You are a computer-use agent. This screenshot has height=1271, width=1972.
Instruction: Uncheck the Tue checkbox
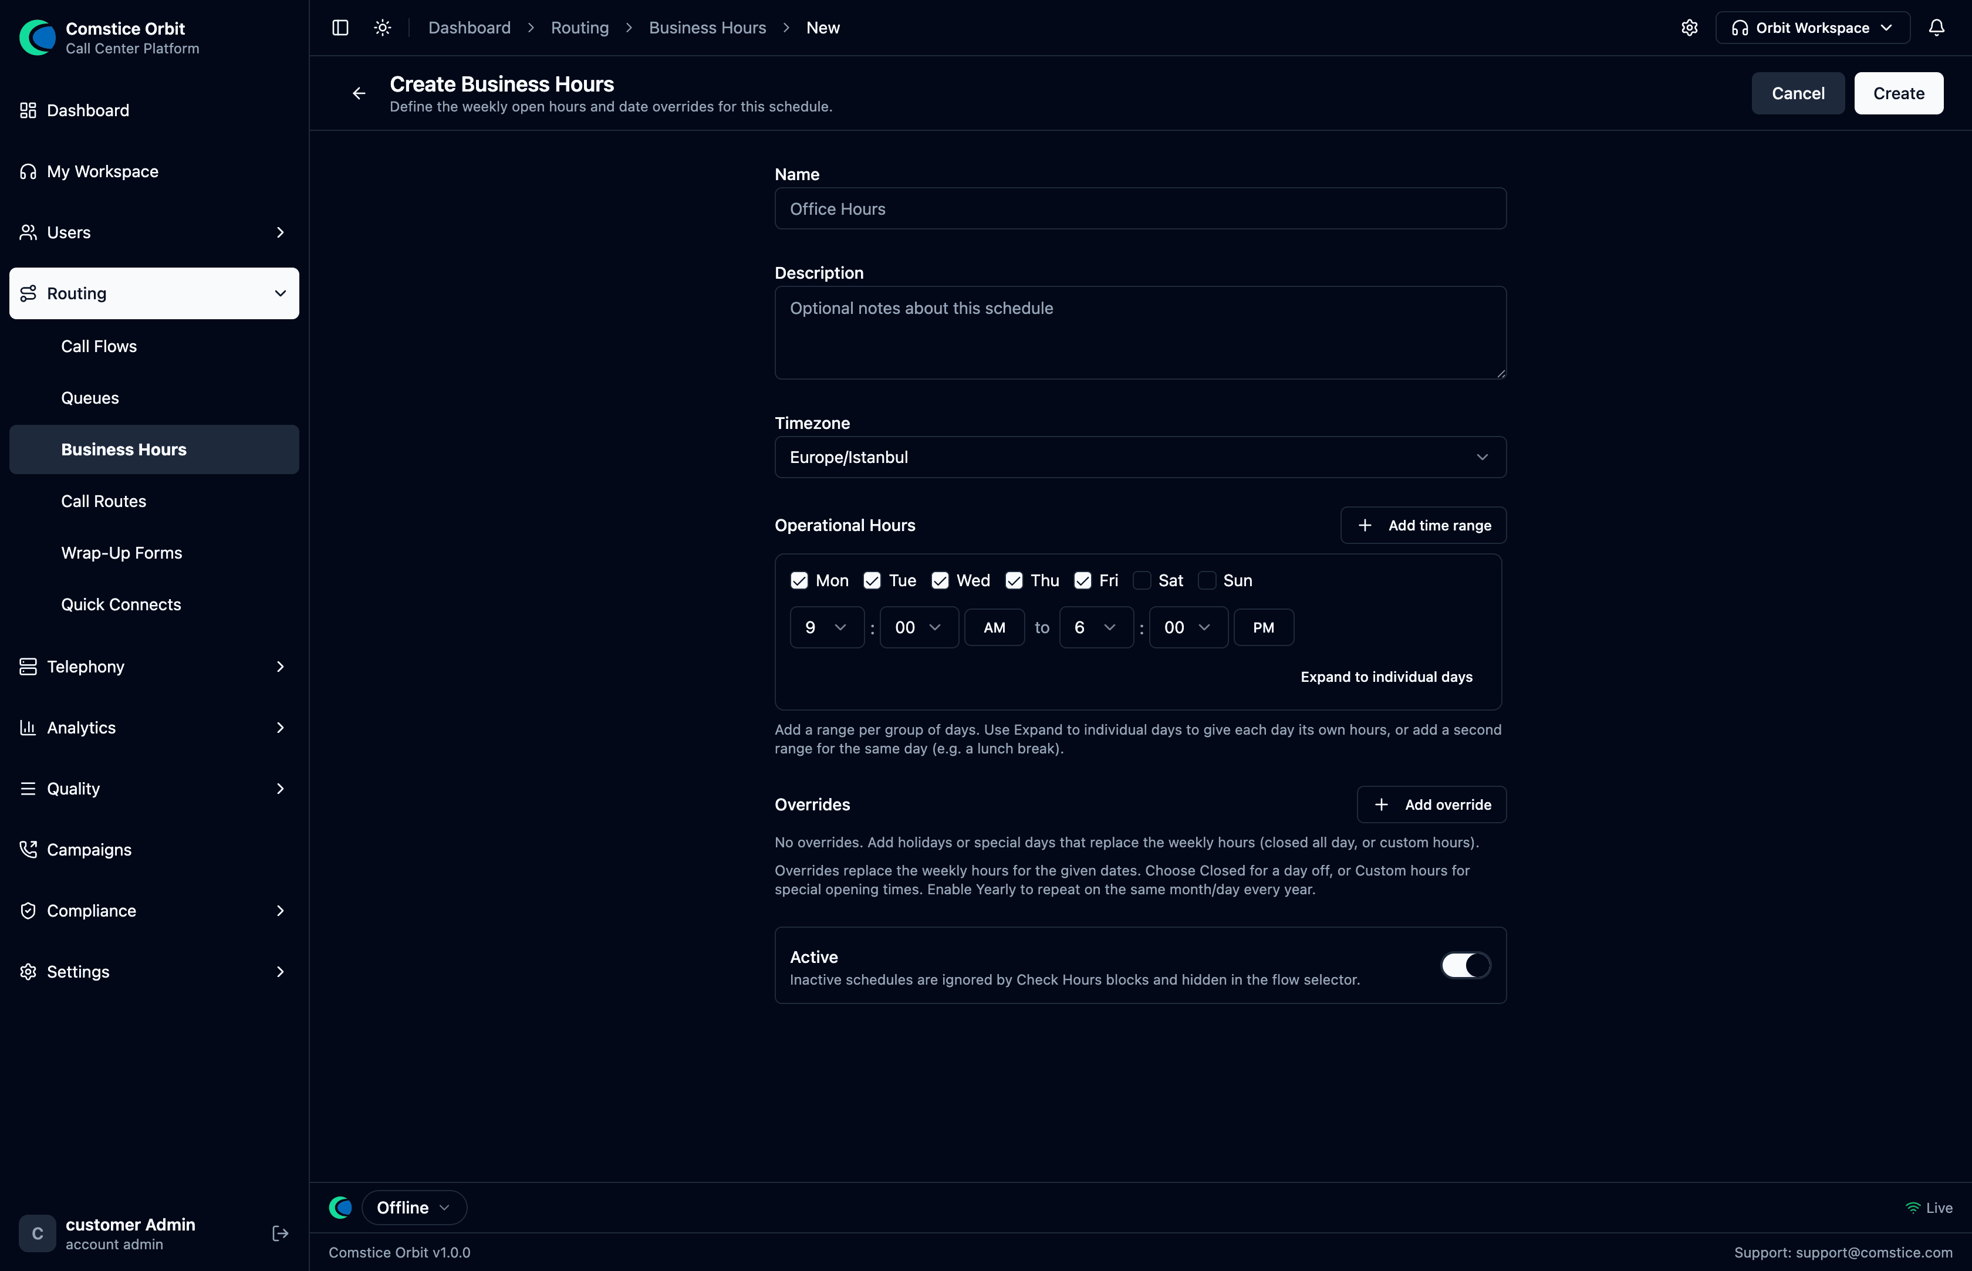872,580
